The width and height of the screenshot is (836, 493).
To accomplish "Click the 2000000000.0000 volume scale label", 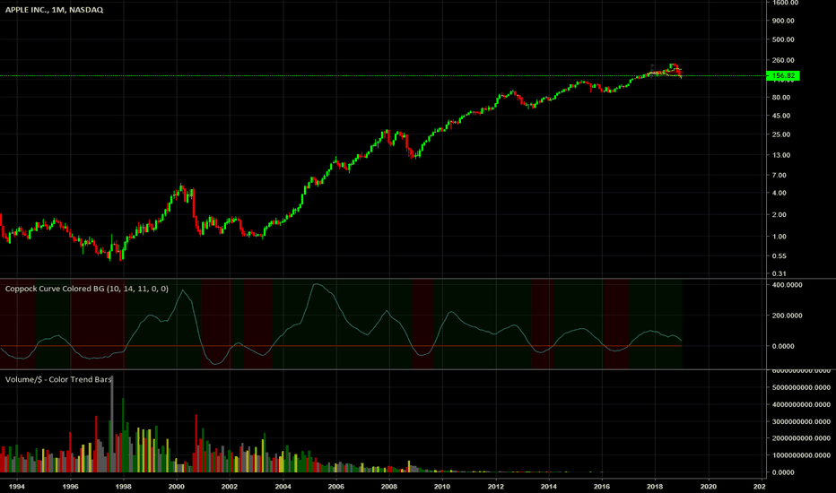I will click(801, 438).
